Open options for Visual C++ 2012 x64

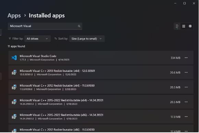click(x=186, y=87)
